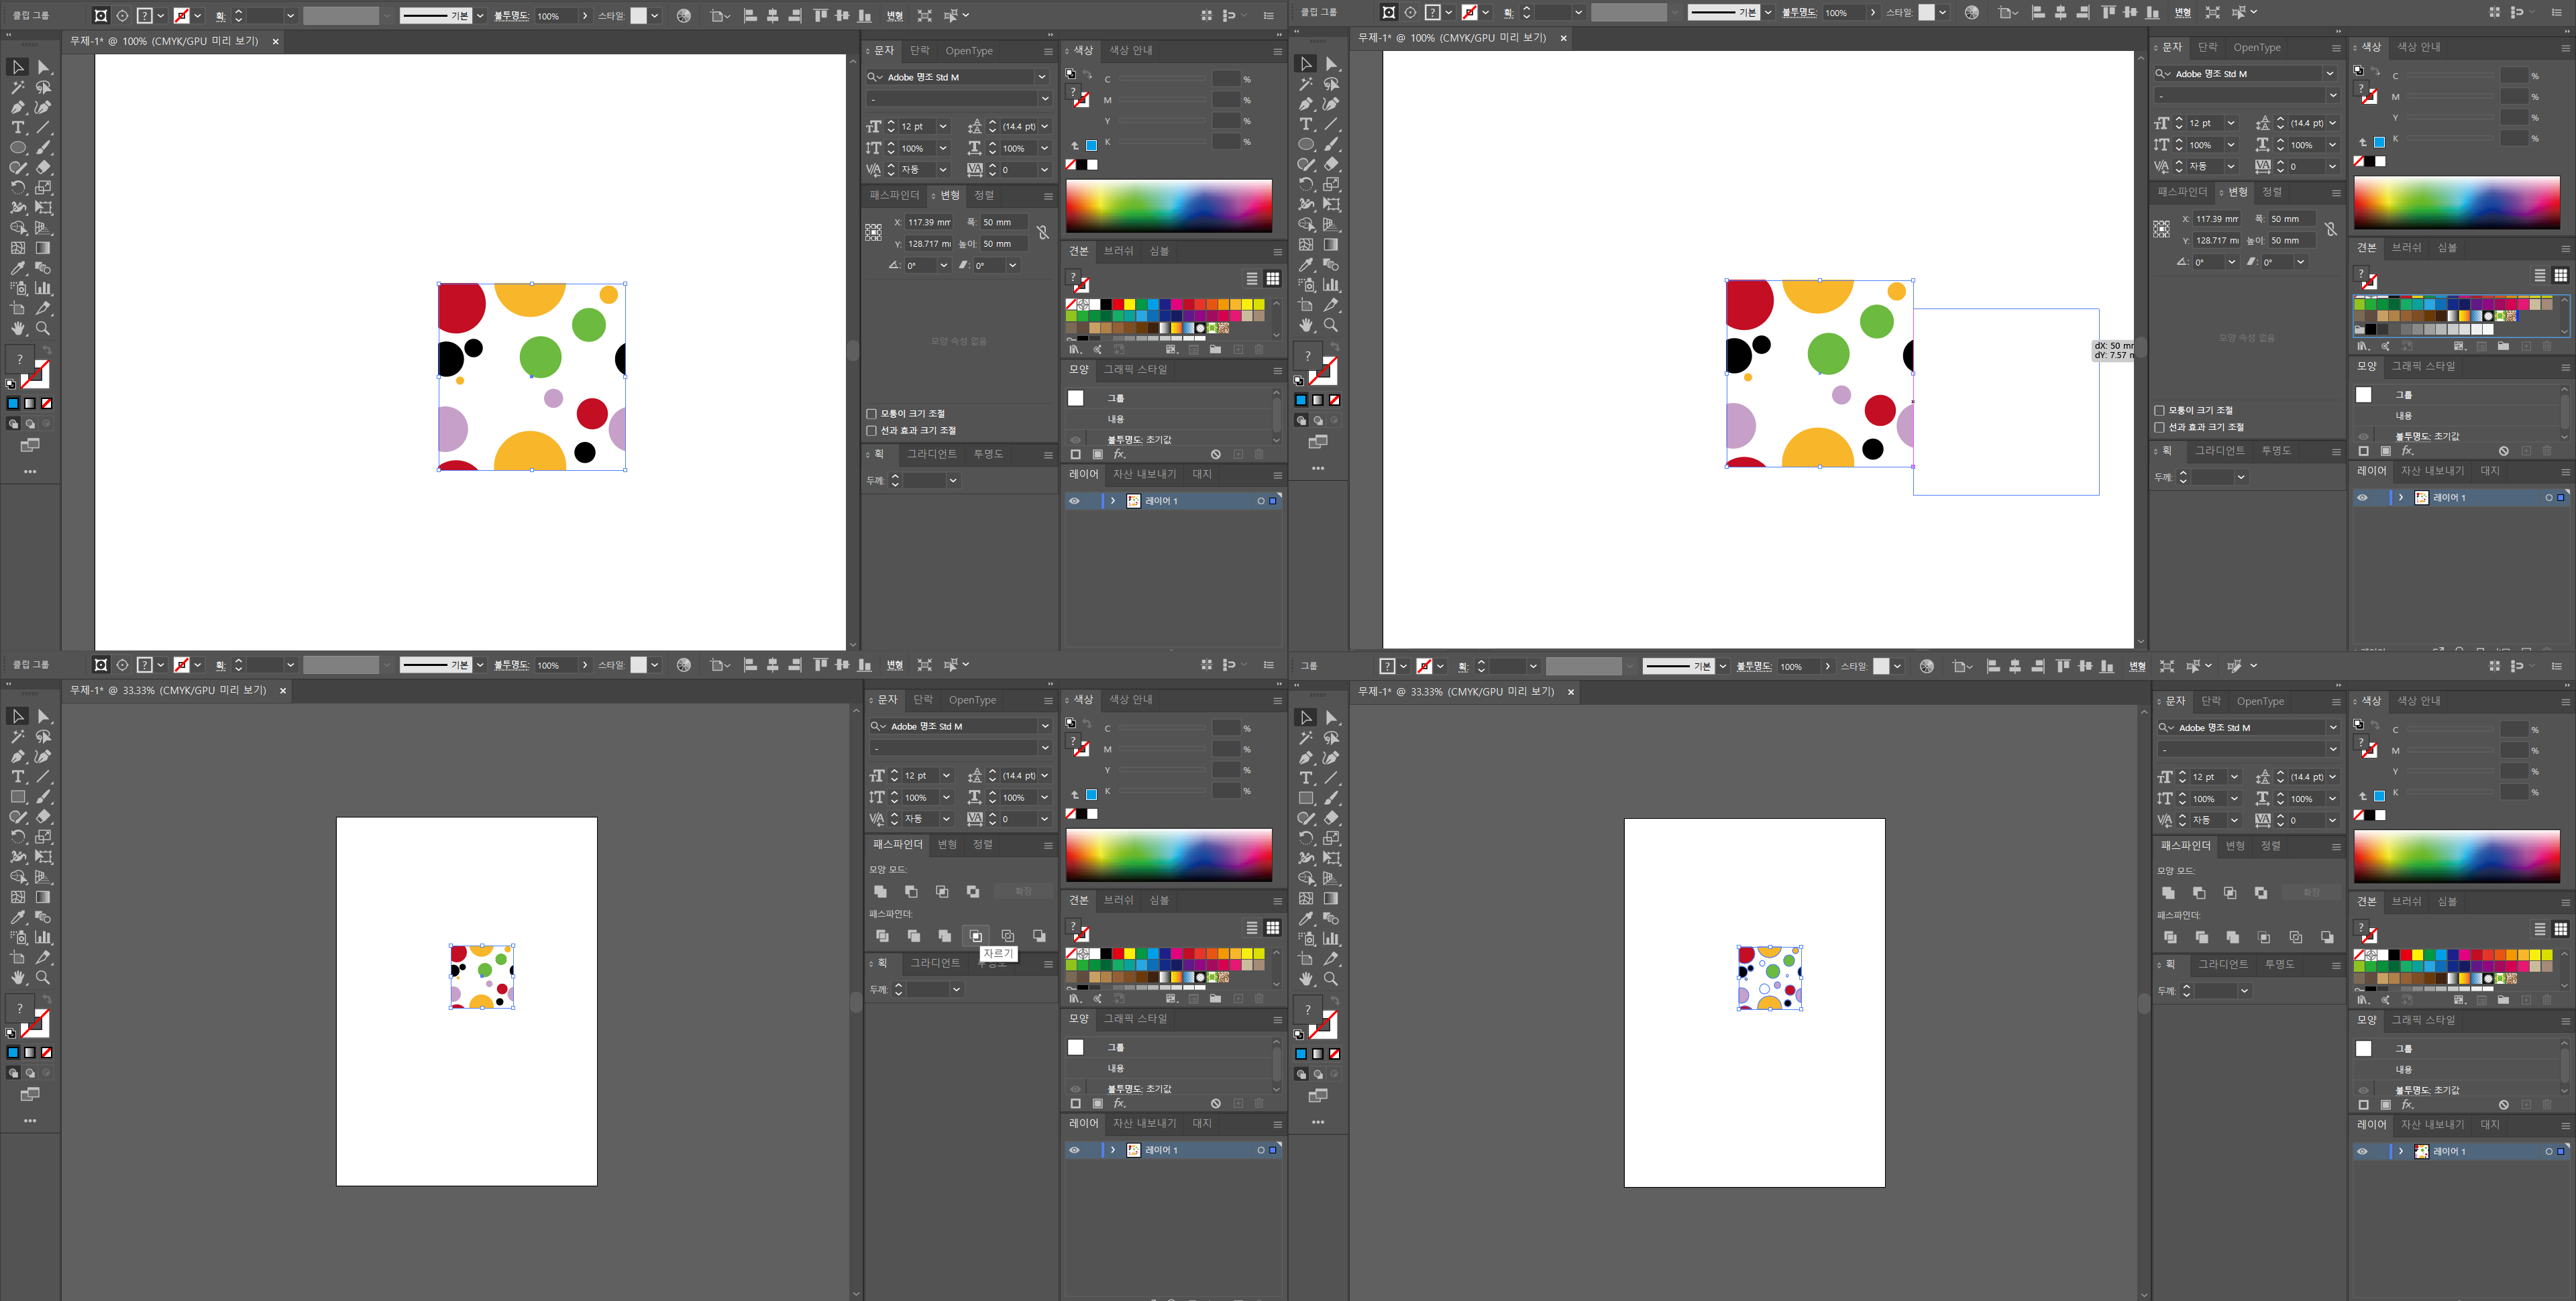Enable 선과 효과 크기 조절 checkbox in top-right window
This screenshot has height=1301, width=2576.
(2159, 427)
